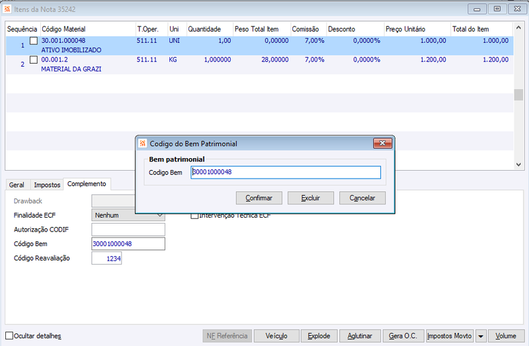Click the T.Oper. column header
The image size is (529, 346).
tap(151, 29)
